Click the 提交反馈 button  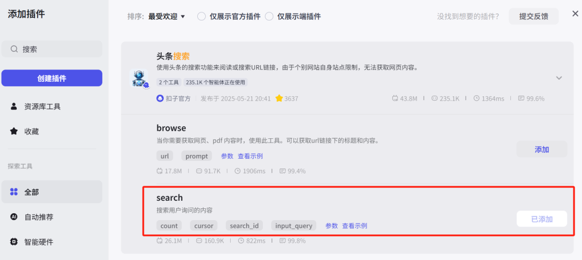click(533, 16)
